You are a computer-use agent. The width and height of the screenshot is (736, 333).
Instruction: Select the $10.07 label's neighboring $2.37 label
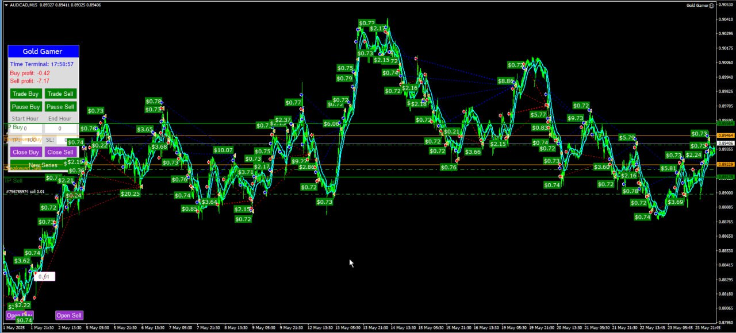282,120
